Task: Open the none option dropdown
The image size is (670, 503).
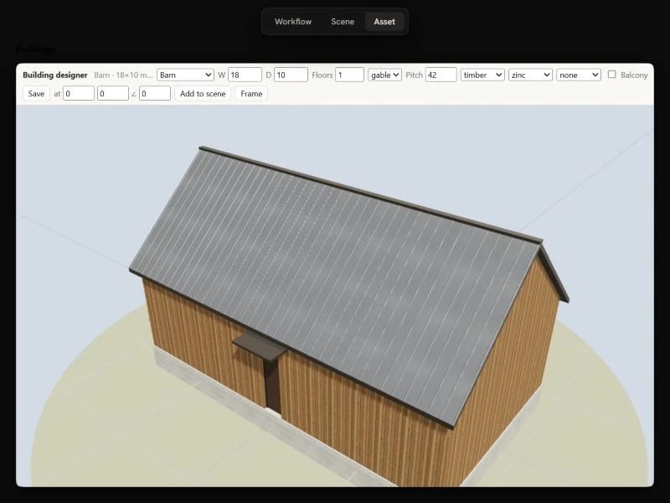Action: tap(579, 75)
